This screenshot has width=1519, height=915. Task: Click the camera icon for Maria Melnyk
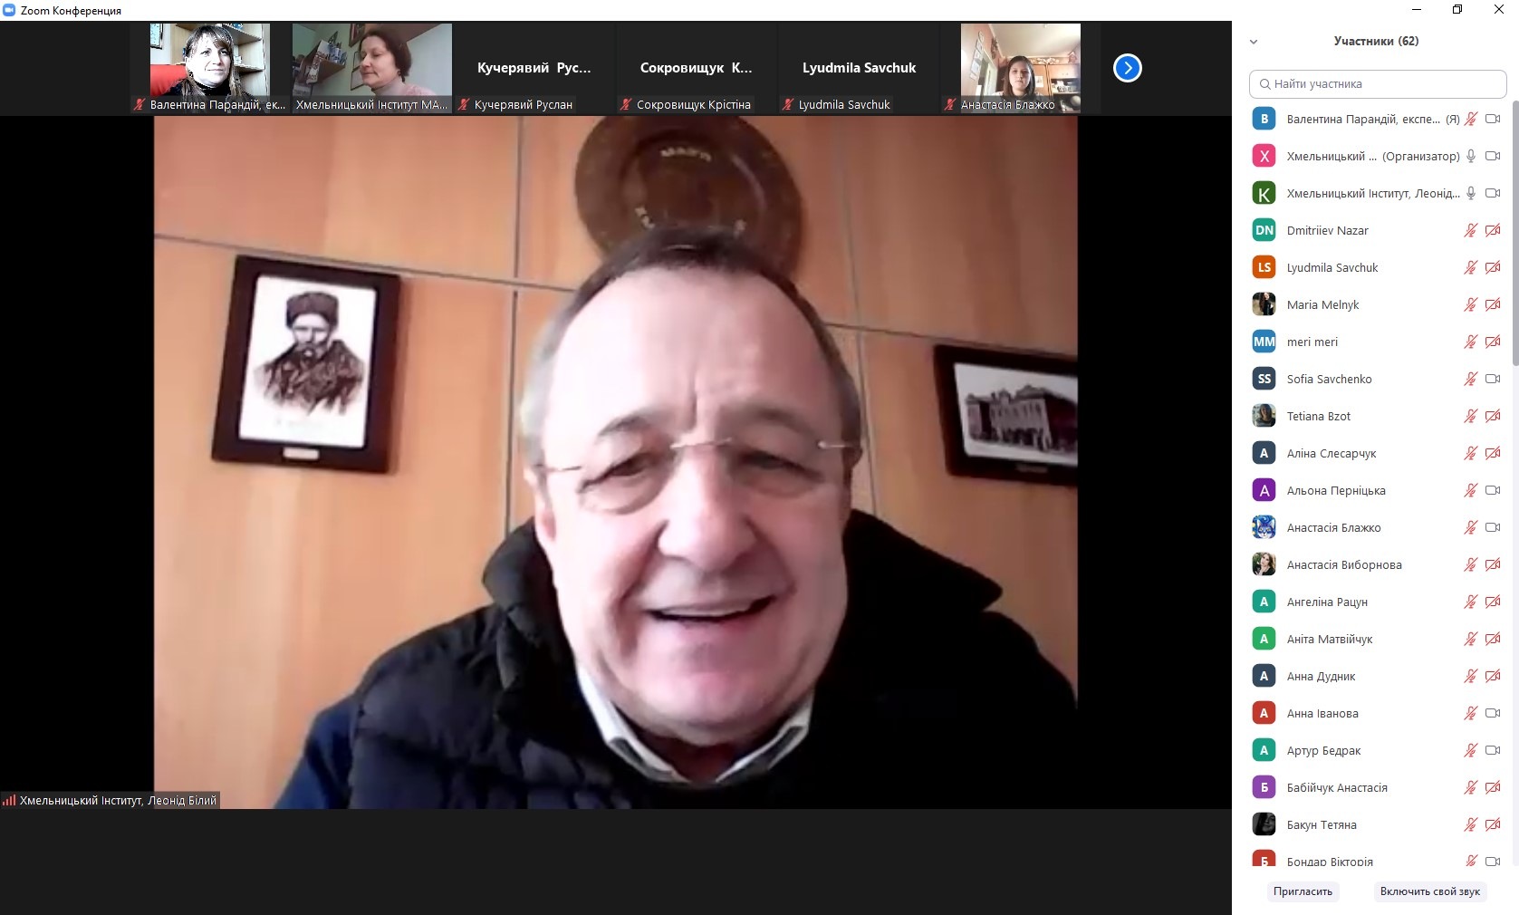(1493, 304)
